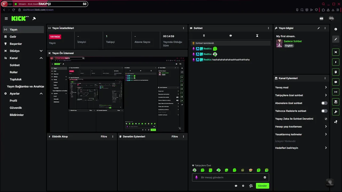
Task: Click the stream preview thumbnail
Action: pyautogui.click(x=117, y=94)
